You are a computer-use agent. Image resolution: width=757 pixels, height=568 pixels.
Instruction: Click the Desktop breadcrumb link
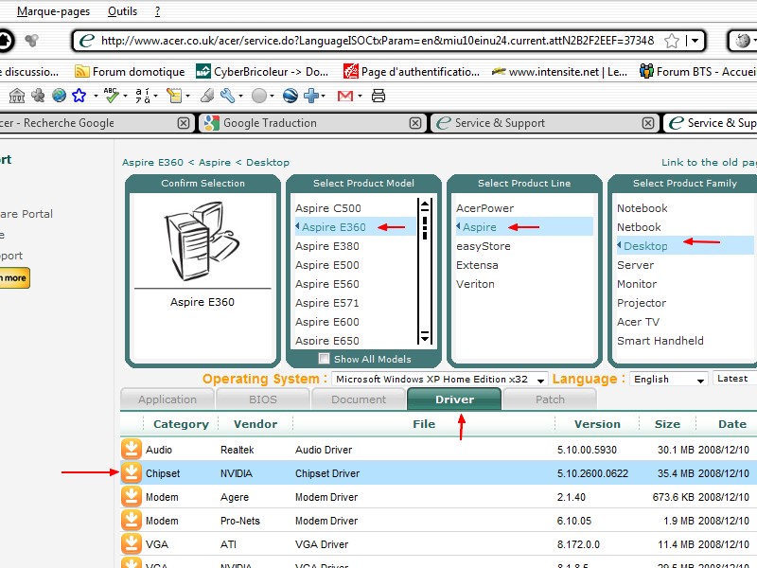coord(268,162)
